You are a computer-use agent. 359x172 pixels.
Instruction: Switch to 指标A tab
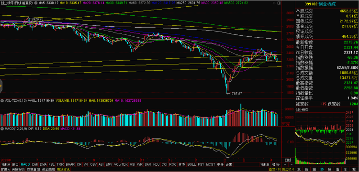(6, 164)
